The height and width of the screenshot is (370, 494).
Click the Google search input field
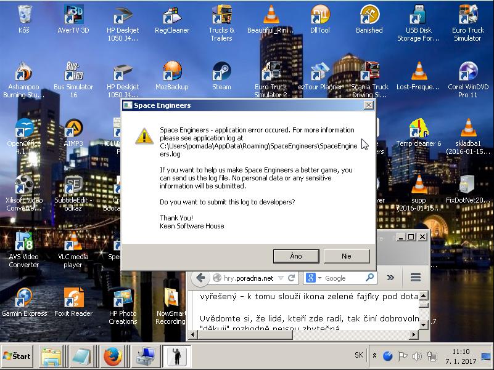point(344,278)
